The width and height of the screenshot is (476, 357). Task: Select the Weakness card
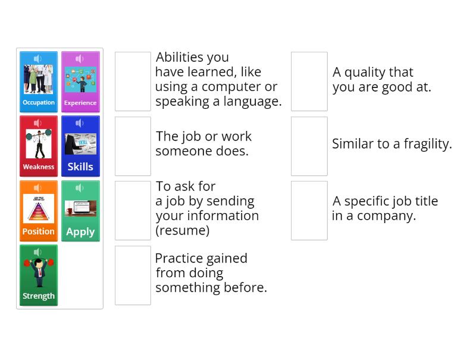pos(38,148)
